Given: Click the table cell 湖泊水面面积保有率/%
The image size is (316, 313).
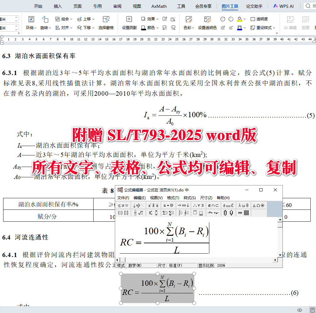Looking at the screenshot, I should tap(48, 204).
